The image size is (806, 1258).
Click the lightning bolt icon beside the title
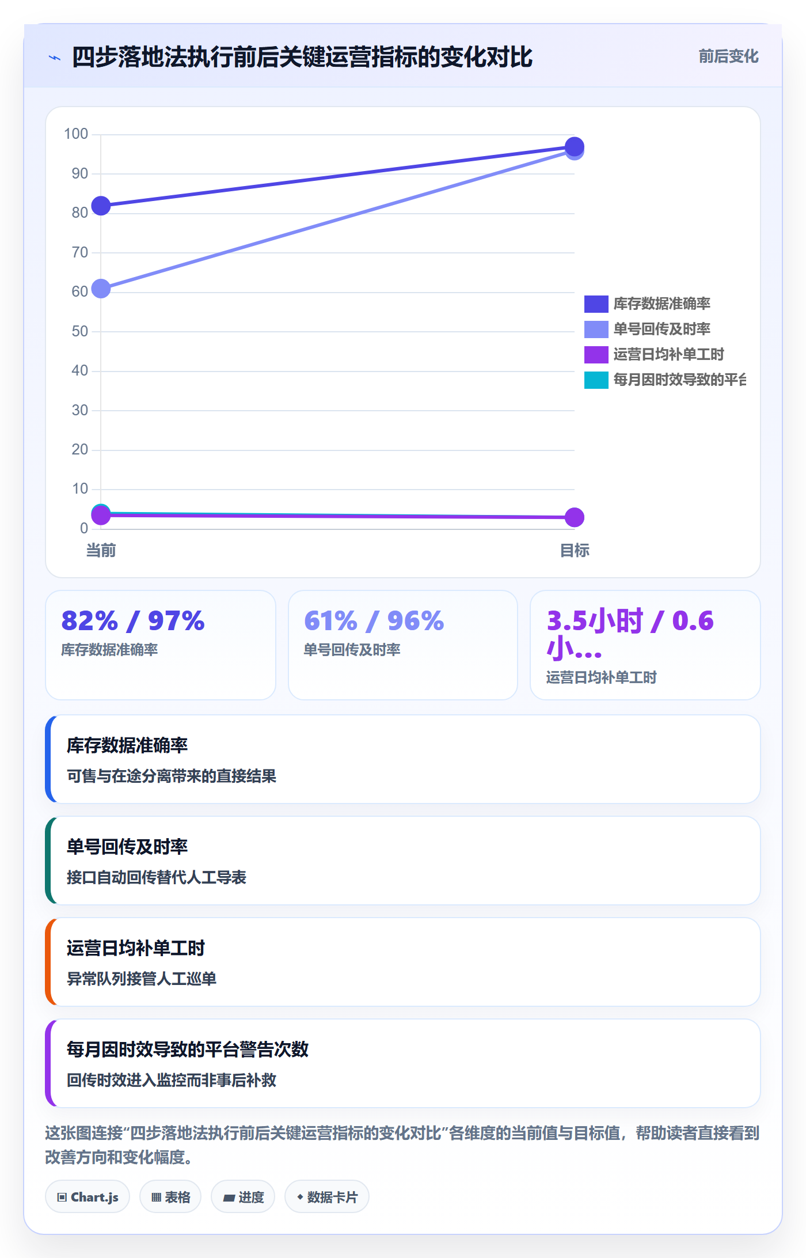(55, 58)
